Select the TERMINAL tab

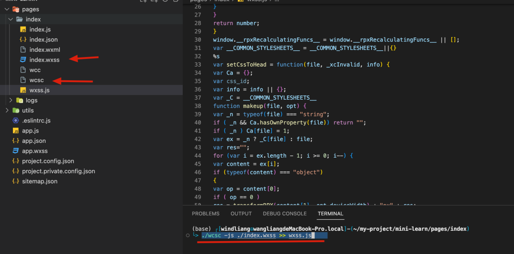(x=330, y=214)
